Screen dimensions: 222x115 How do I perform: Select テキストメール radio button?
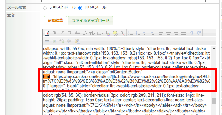45,8
